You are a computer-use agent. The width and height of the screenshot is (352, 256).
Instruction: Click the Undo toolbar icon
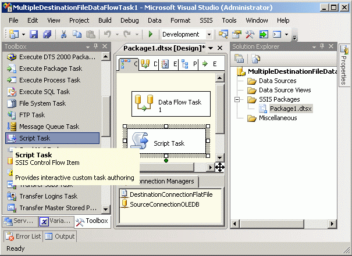(107, 34)
